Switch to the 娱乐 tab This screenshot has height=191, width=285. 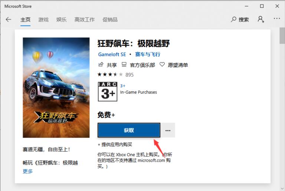[x=62, y=19]
